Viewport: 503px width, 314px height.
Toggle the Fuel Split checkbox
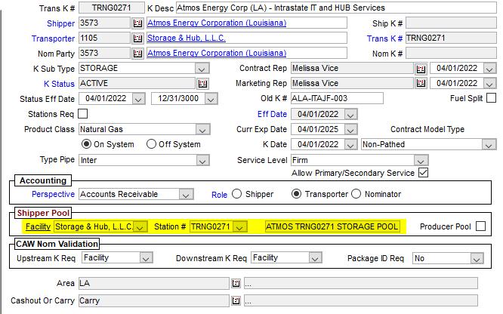point(491,98)
